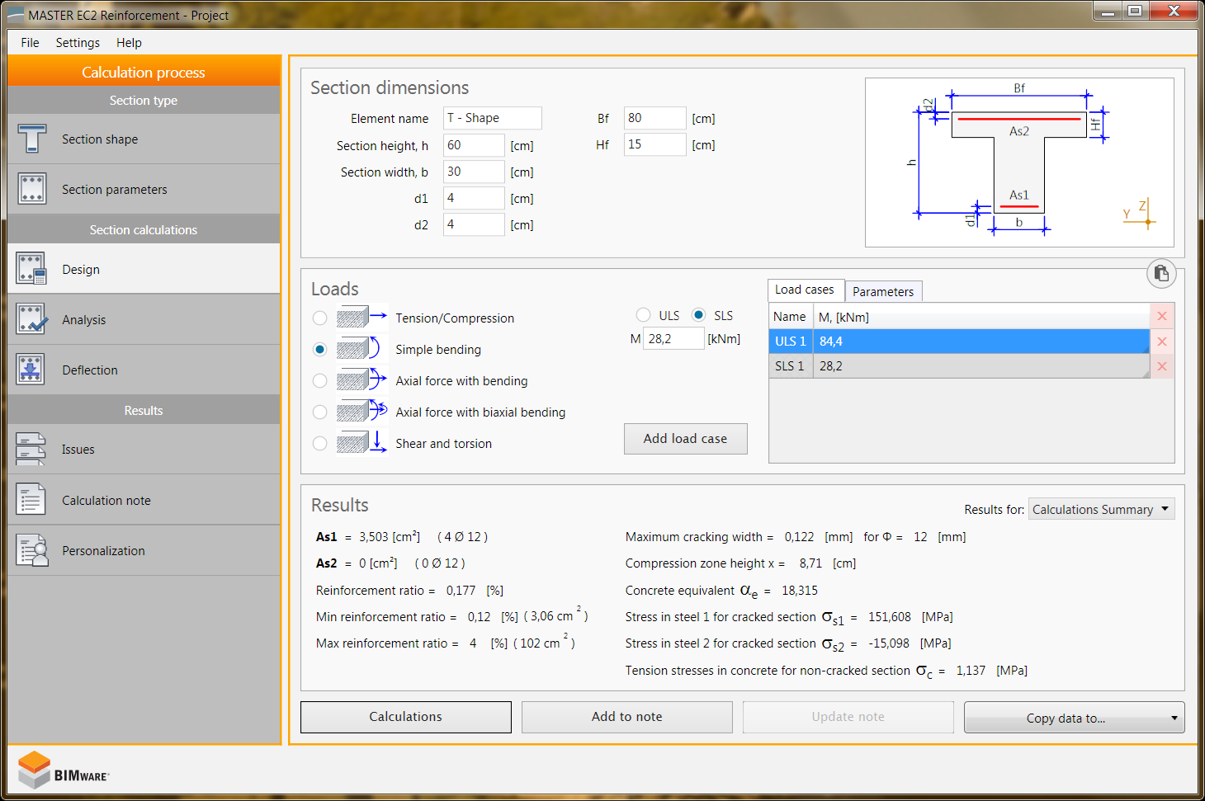Click the Issues icon
The image size is (1205, 801).
(x=31, y=450)
